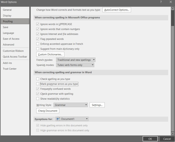Enable Check spelling as you type
This screenshot has height=142, width=175.
(37, 79)
